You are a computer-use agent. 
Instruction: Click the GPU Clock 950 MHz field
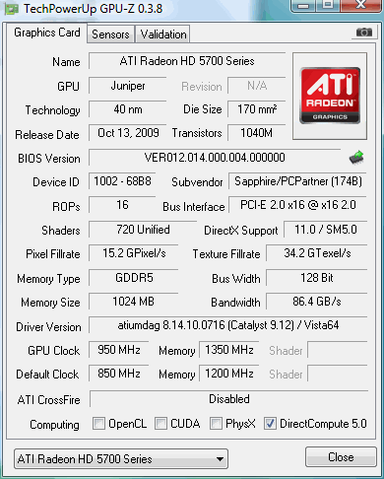118,350
